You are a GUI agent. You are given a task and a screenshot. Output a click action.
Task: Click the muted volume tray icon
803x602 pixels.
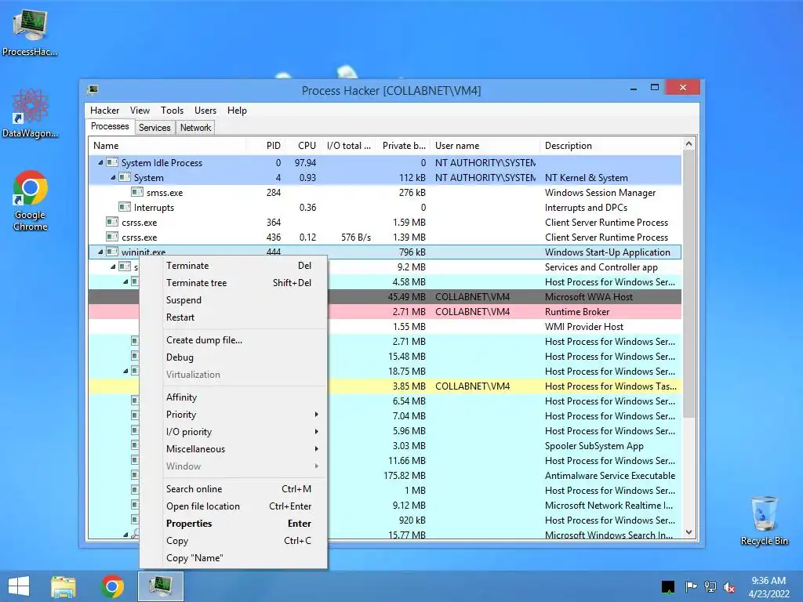(x=729, y=587)
